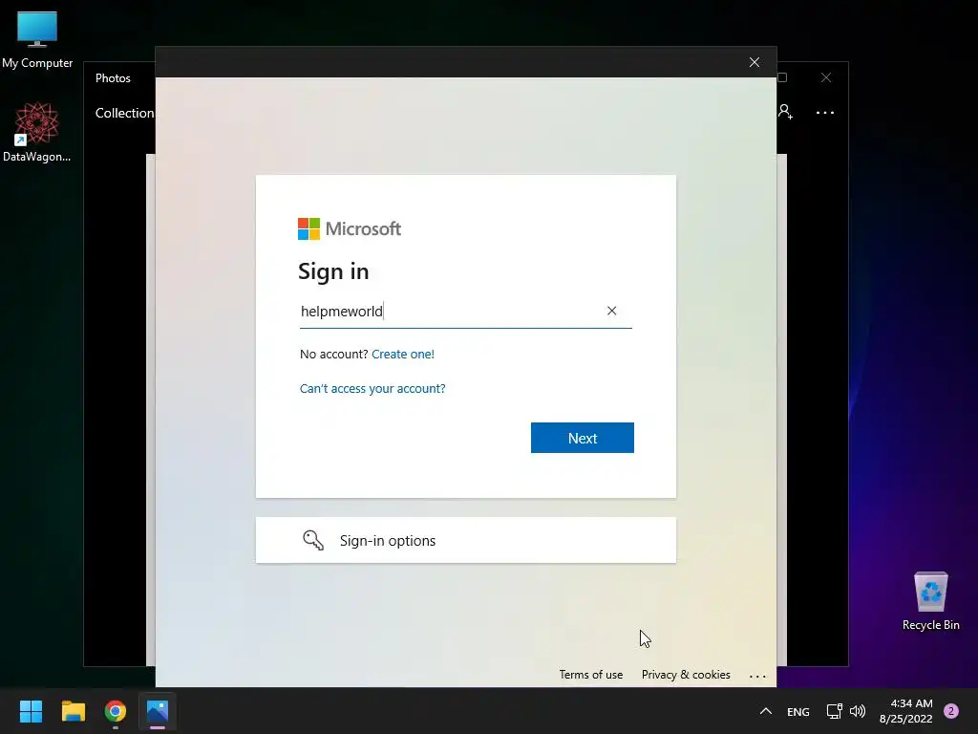Viewport: 978px width, 734px height.
Task: Open Privacy & cookies link
Action: tap(686, 675)
